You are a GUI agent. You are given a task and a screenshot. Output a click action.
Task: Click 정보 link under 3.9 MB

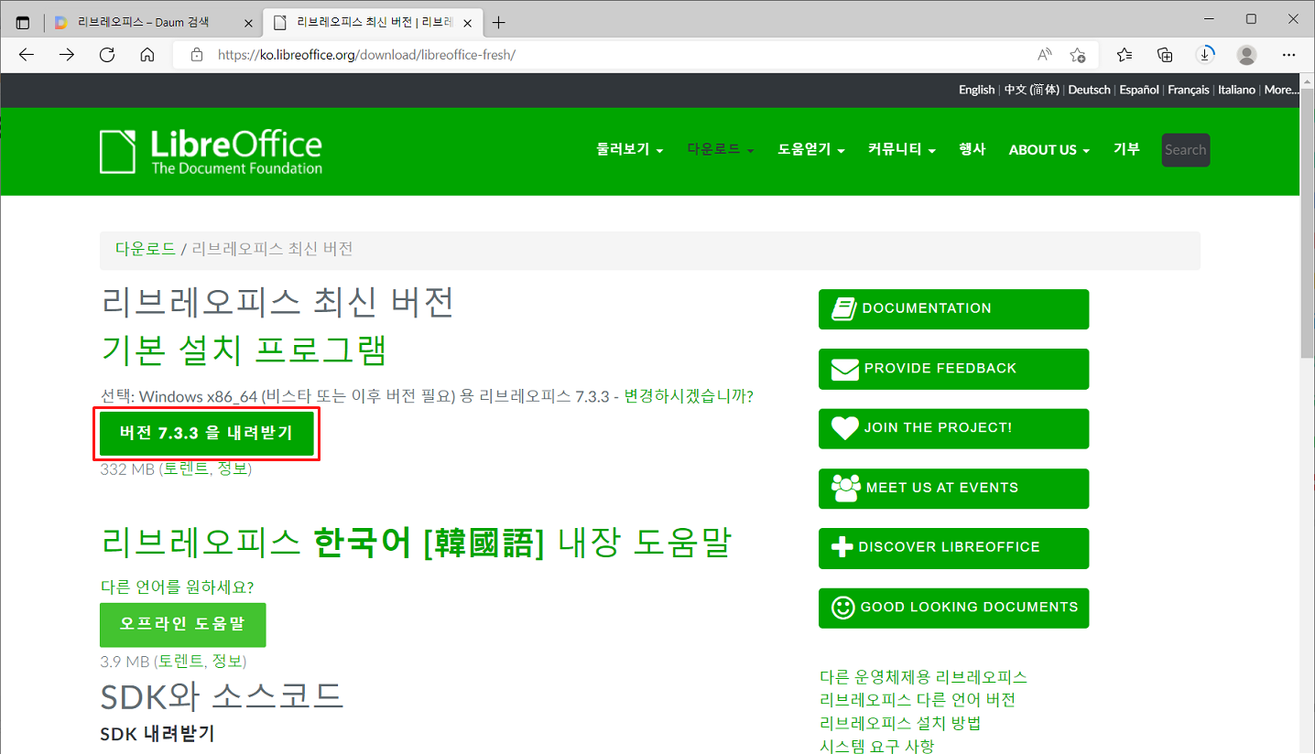[x=227, y=661]
